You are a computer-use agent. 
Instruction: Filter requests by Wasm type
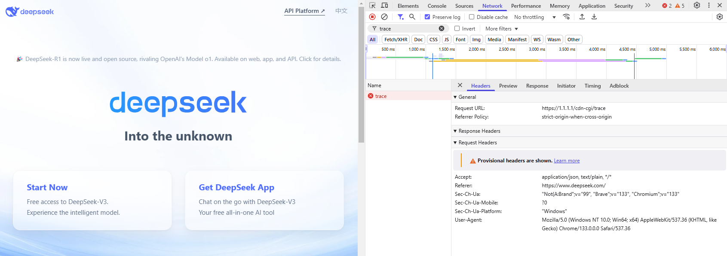coord(554,40)
